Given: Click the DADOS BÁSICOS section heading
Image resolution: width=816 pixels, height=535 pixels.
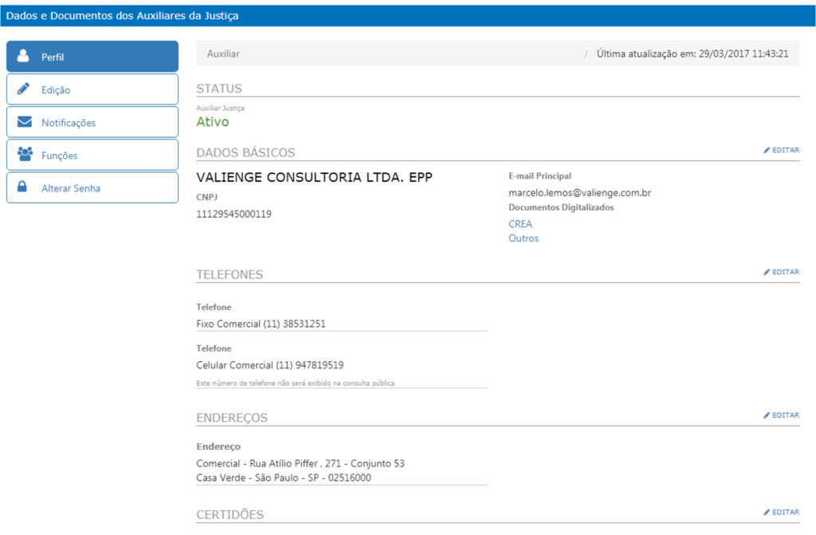Looking at the screenshot, I should click(245, 152).
